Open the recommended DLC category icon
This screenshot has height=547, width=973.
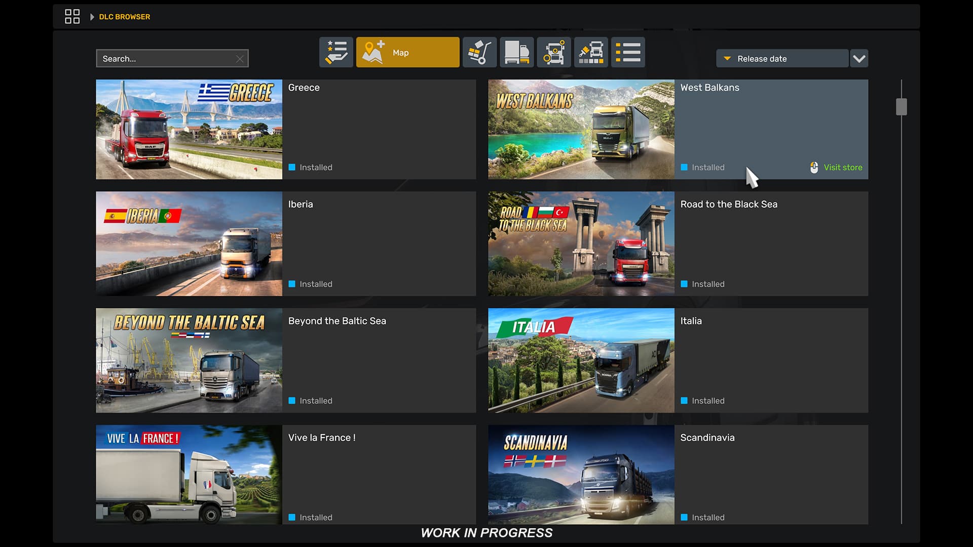pyautogui.click(x=336, y=52)
